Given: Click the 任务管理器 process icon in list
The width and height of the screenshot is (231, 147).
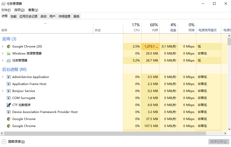Looking at the screenshot, I should (x=9, y=60).
